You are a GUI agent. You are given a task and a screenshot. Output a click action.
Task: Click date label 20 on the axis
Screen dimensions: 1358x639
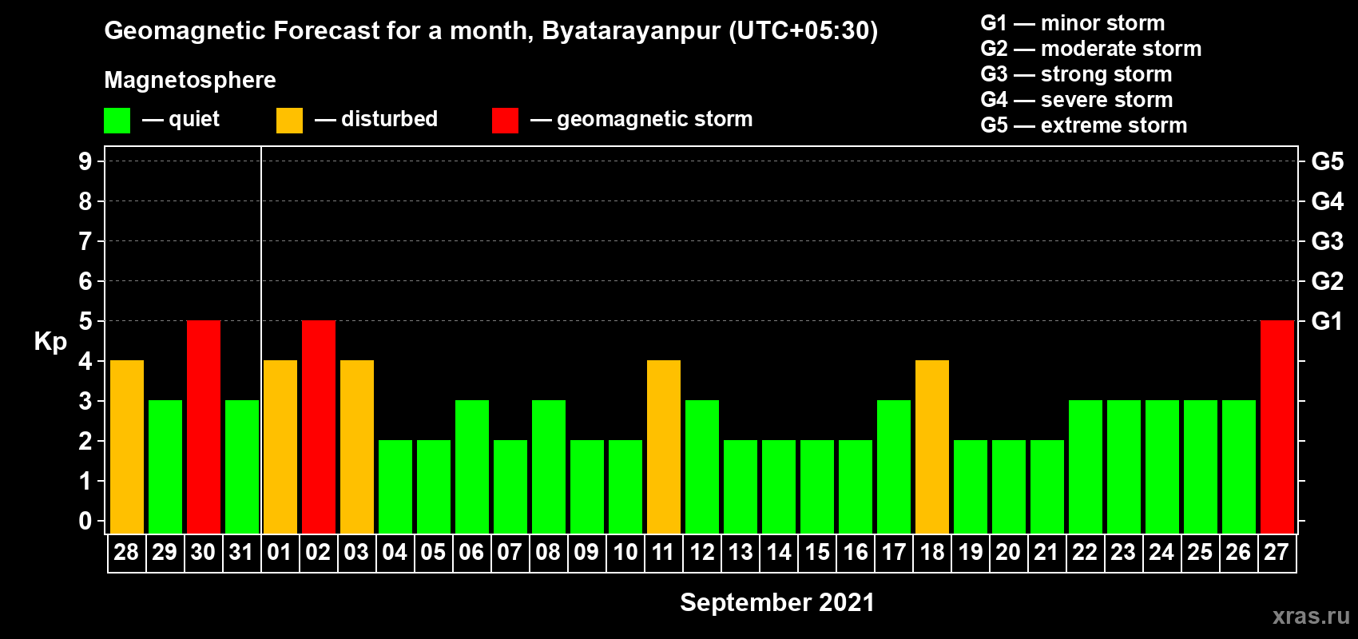1008,553
